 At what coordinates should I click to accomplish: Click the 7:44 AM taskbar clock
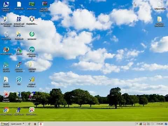[160, 124]
